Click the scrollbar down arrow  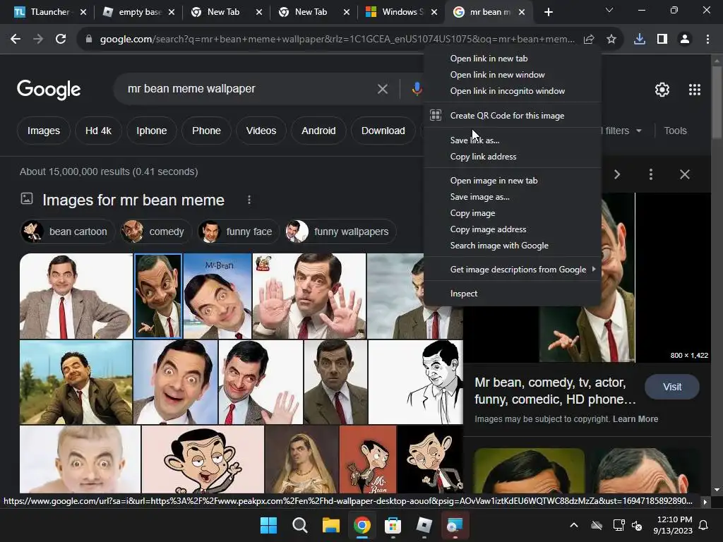[x=717, y=490]
